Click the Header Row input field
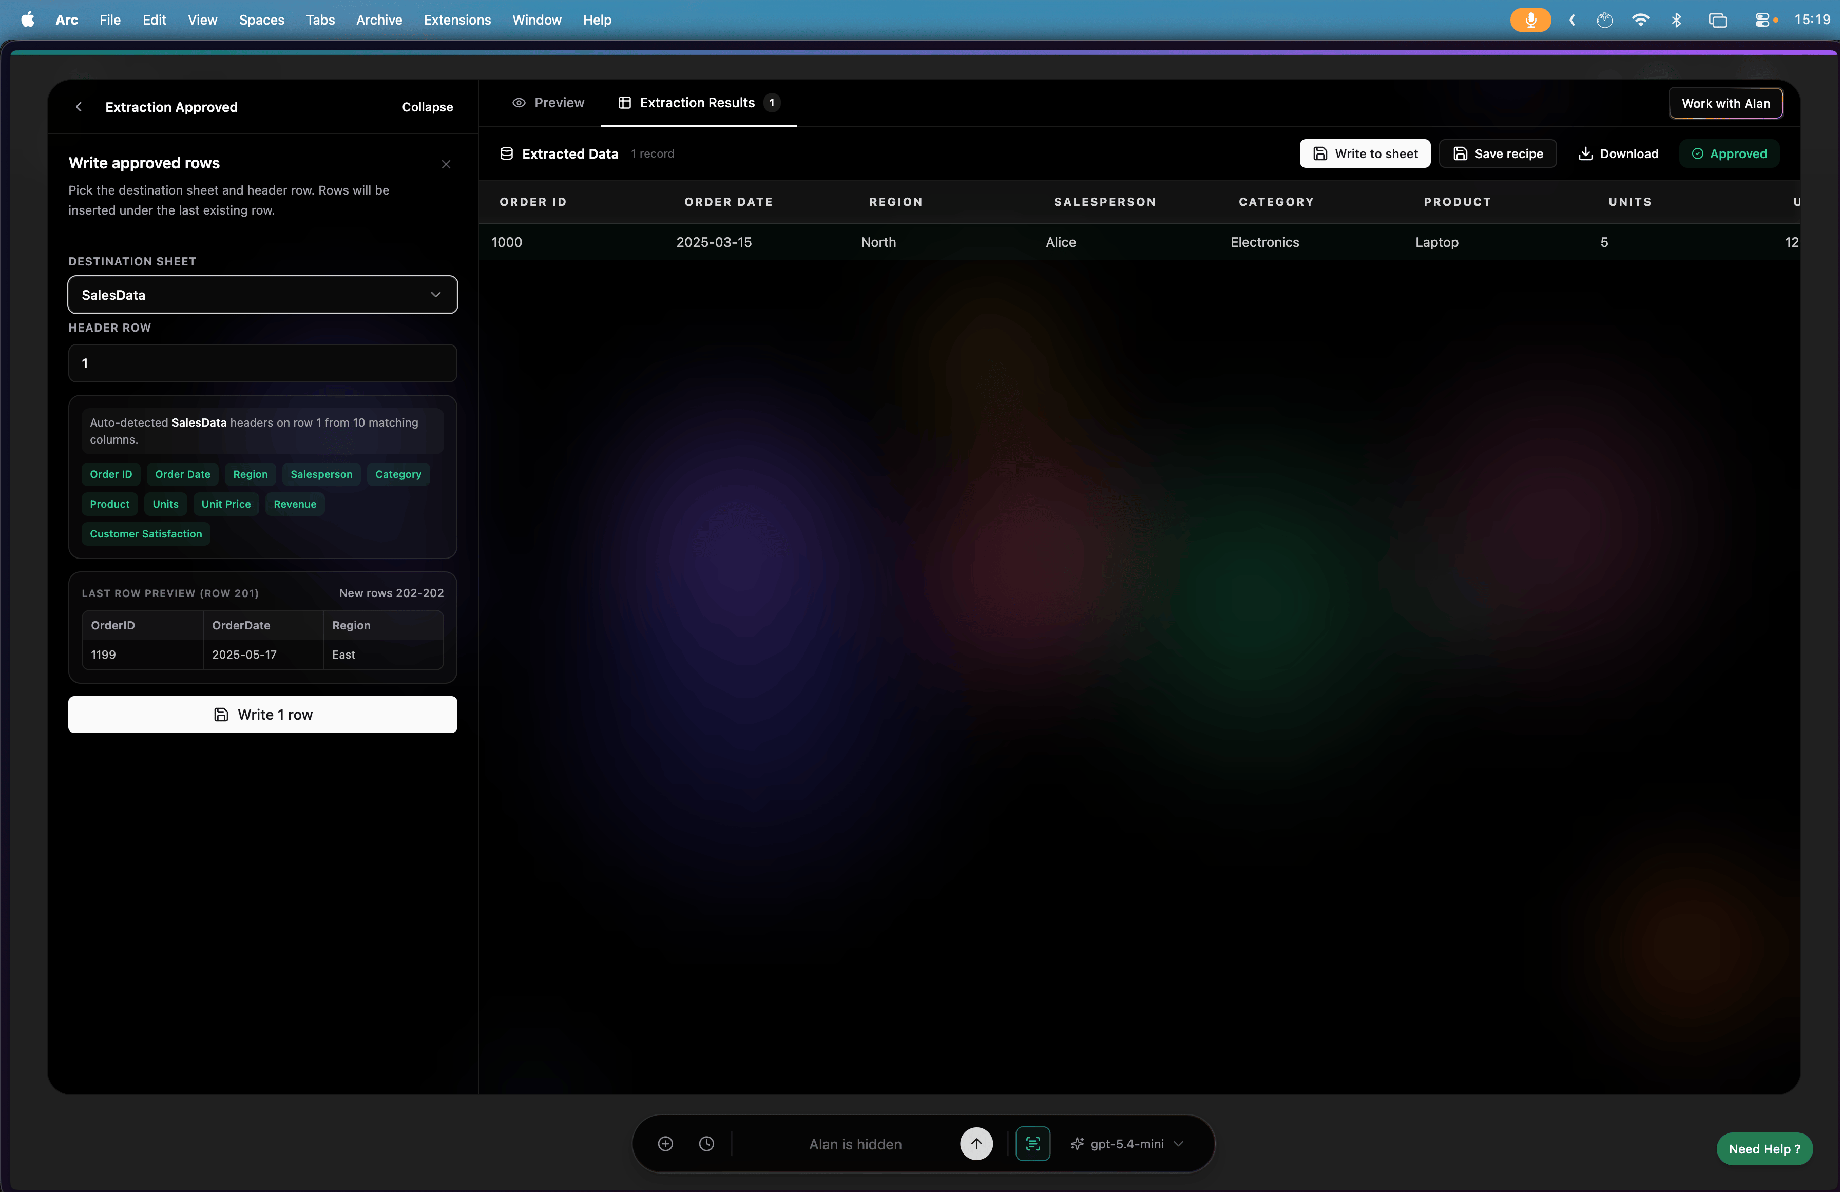Screen dimensions: 1840x1192 pos(262,363)
